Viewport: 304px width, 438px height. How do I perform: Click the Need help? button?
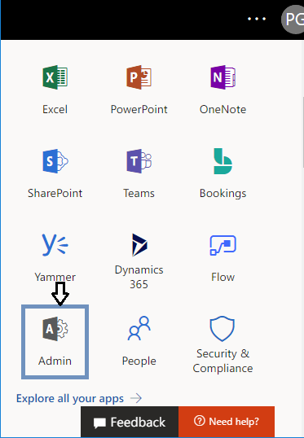click(x=227, y=421)
